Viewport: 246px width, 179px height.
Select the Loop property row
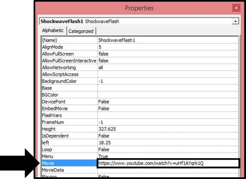pos(69,150)
